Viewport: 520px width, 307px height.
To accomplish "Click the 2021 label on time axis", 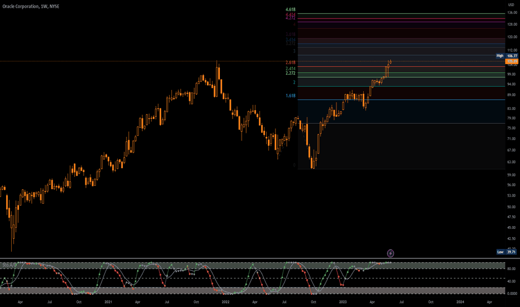I will (108, 302).
